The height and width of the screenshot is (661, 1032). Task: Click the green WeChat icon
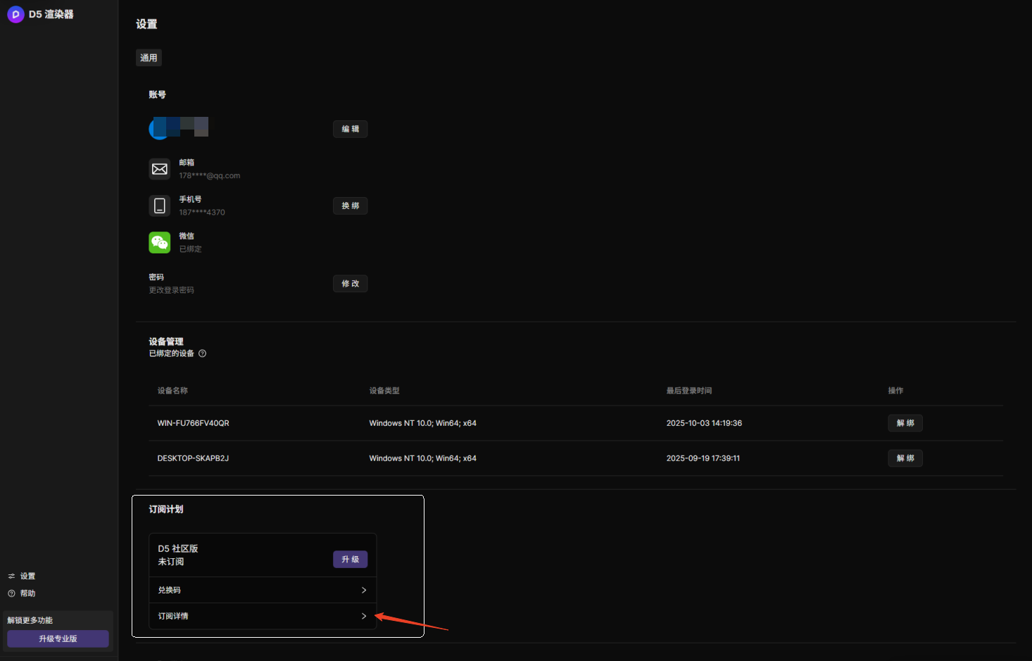(160, 243)
